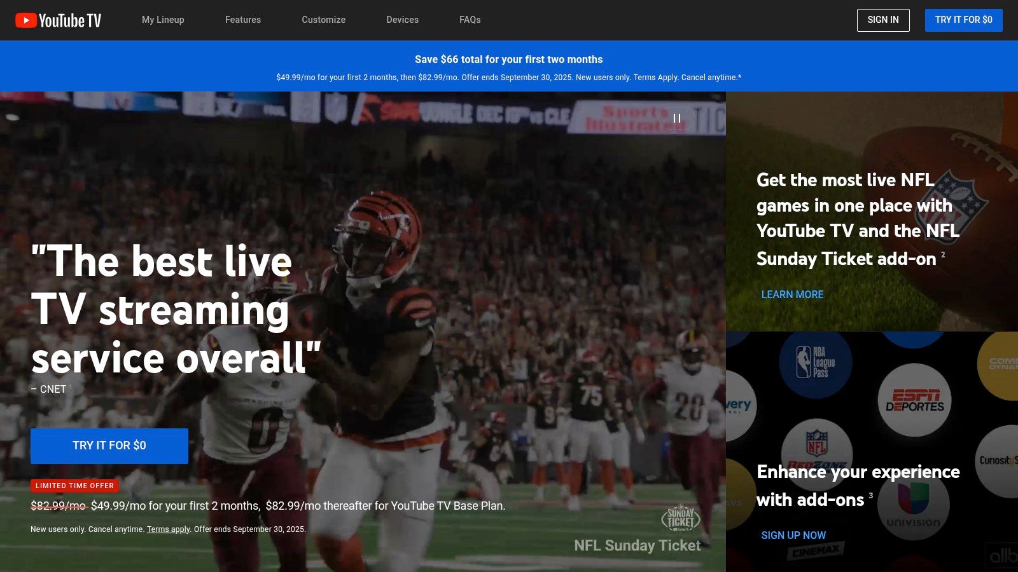Click the Cinemax logo
This screenshot has width=1018, height=572.
coord(816,552)
